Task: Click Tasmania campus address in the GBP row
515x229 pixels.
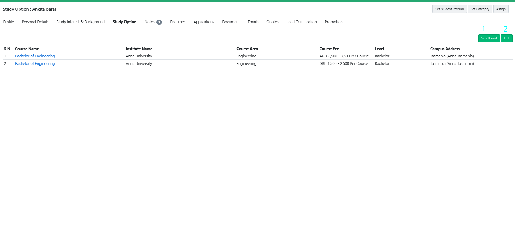Action: click(x=452, y=64)
